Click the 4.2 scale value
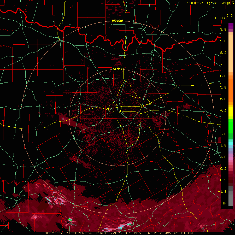 (223, 111)
